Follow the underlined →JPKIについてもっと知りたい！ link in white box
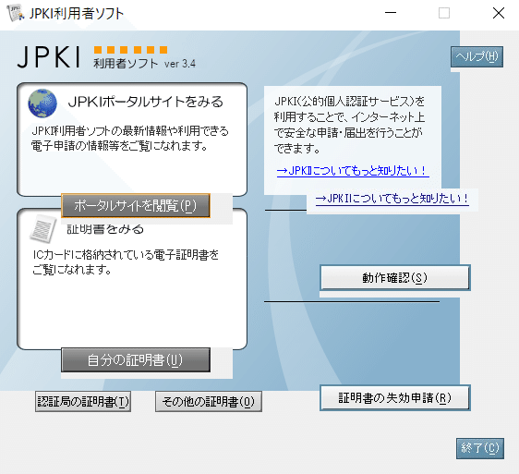 pos(353,171)
